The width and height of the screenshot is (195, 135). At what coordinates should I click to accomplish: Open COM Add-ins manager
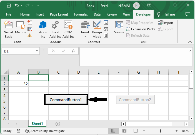click(68, 29)
